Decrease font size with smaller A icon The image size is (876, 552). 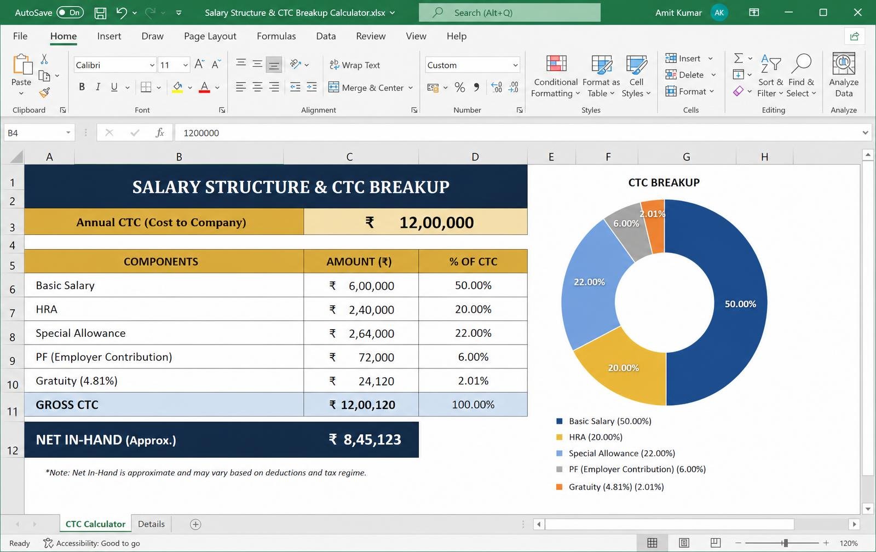[216, 65]
